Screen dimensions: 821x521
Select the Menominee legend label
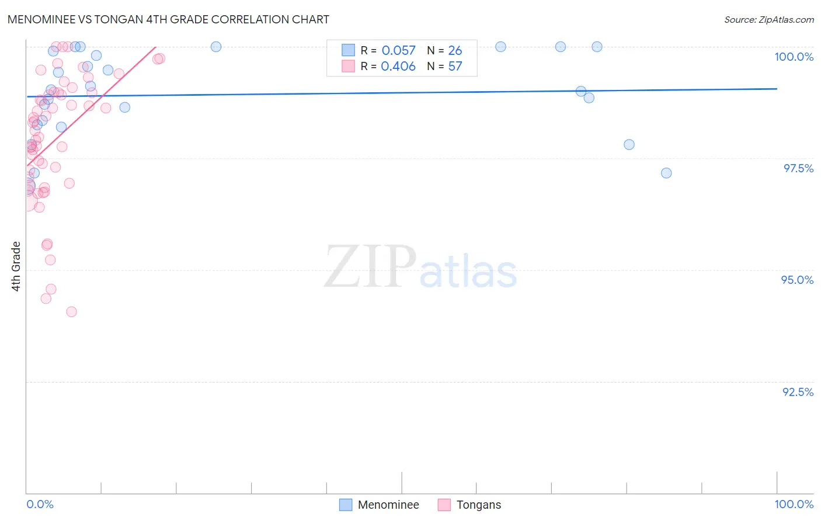tap(388, 505)
